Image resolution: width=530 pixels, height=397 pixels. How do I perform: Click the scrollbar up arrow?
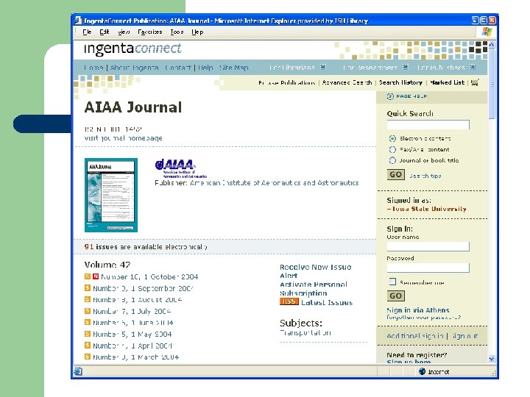coord(492,45)
